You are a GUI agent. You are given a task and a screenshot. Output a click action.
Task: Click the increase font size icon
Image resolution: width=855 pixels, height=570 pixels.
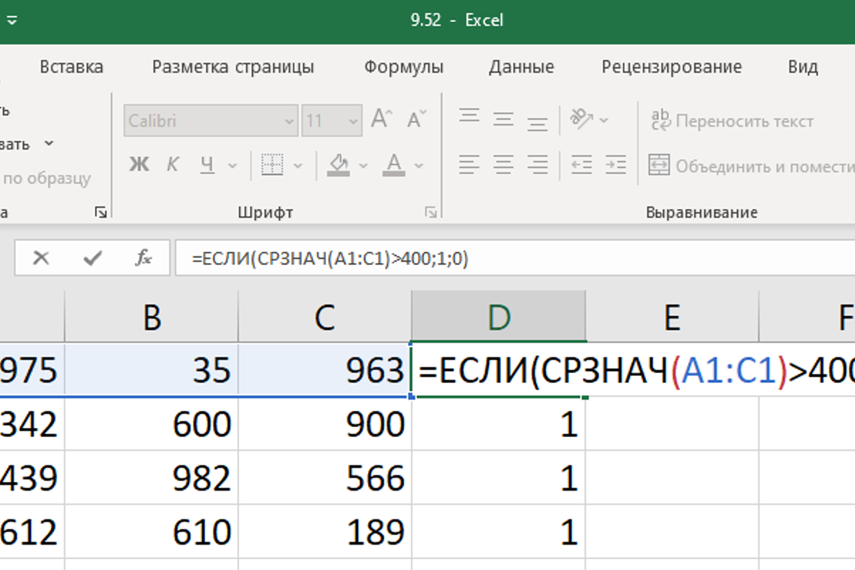coord(381,120)
